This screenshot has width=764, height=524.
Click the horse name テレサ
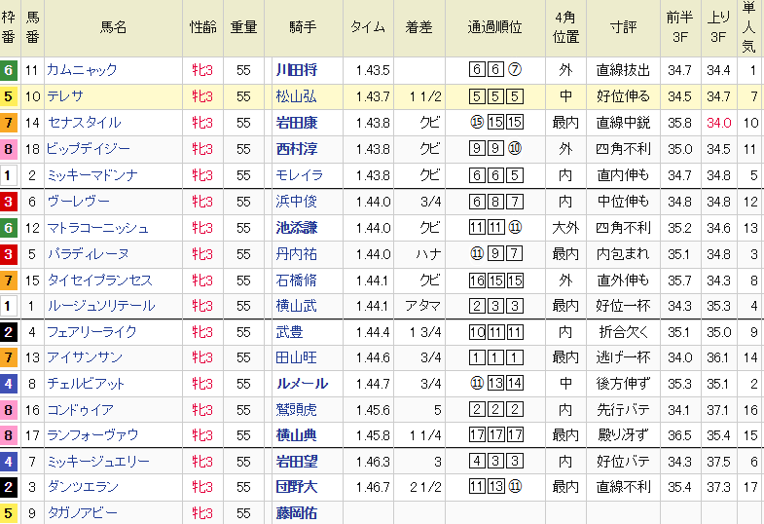(x=64, y=96)
